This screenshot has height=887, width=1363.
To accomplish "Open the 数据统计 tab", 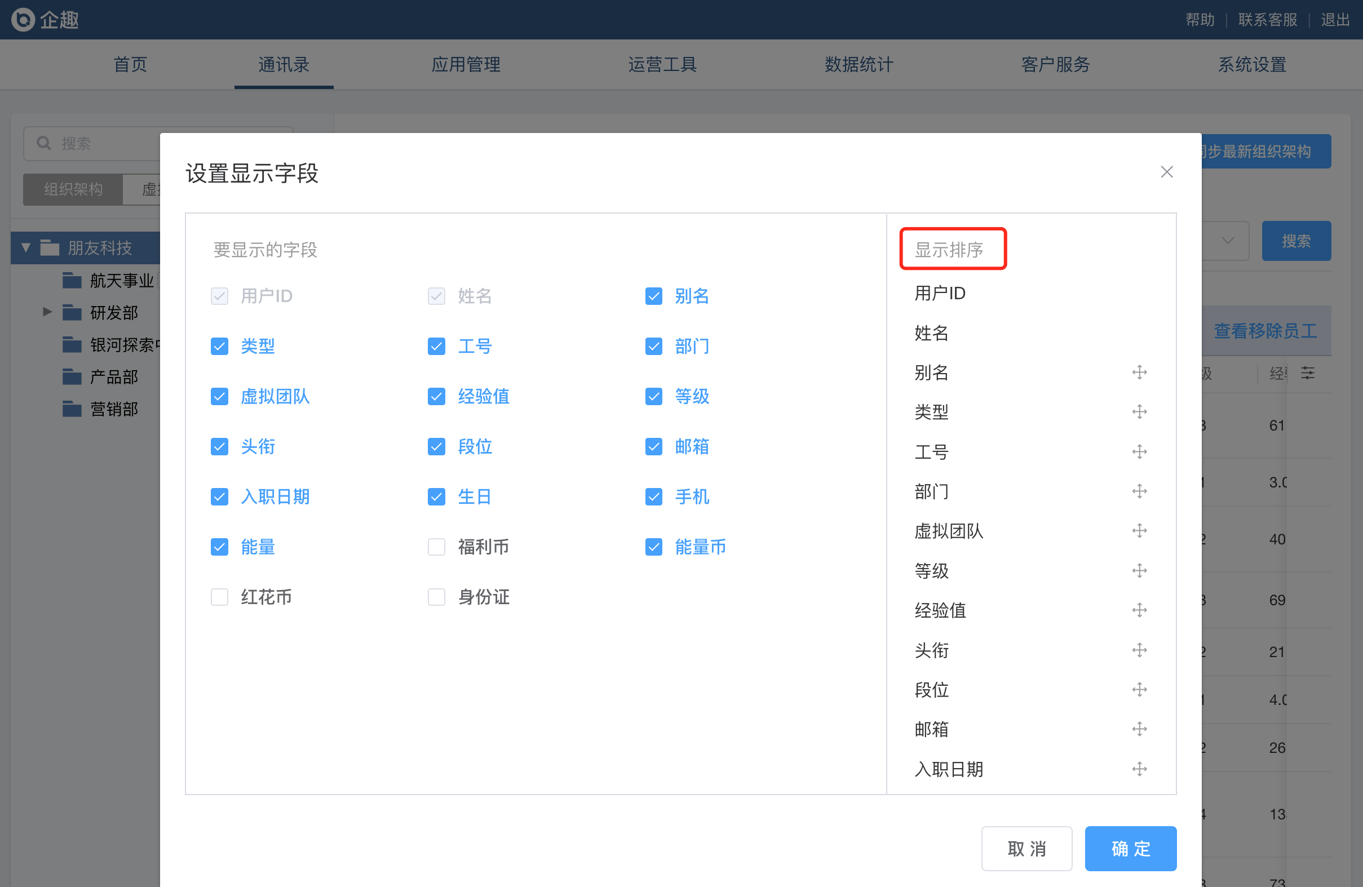I will click(858, 64).
